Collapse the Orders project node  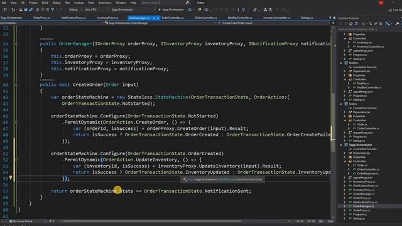[341, 104]
